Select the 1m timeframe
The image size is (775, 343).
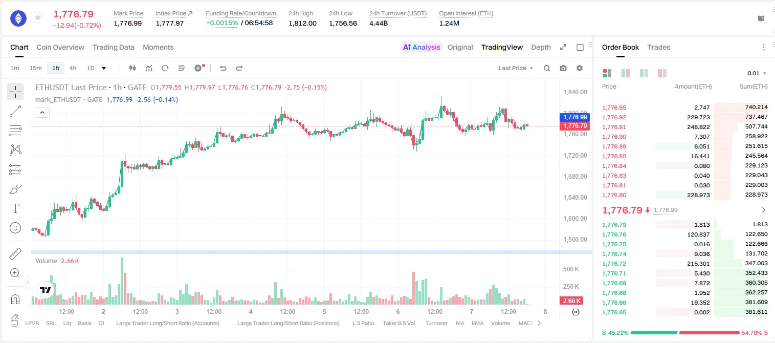[15, 68]
